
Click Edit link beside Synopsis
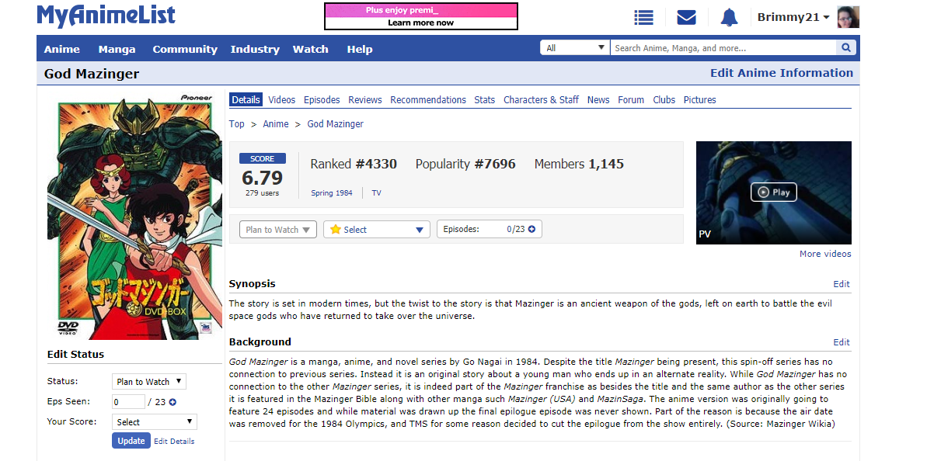pos(842,284)
